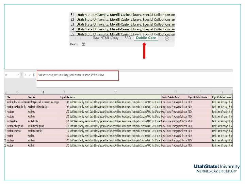This screenshot has width=245, height=184.
Task: Select column F header
Action: (x=200, y=92)
